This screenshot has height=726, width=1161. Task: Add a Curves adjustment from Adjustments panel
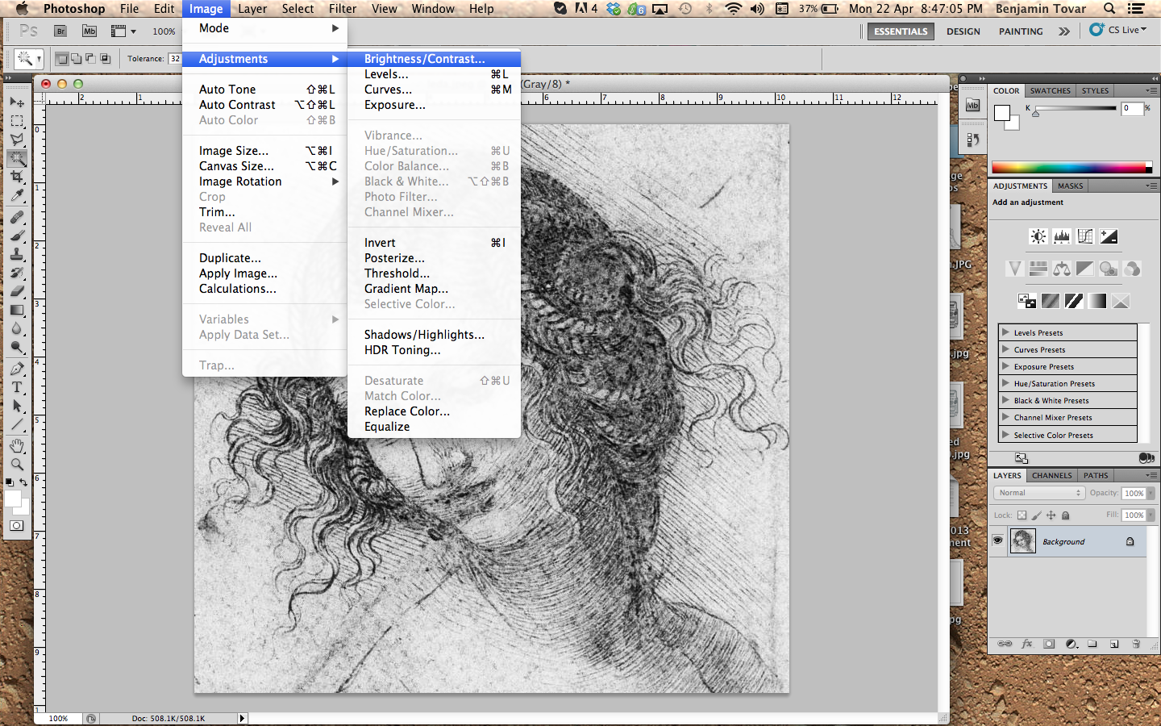coord(1085,236)
